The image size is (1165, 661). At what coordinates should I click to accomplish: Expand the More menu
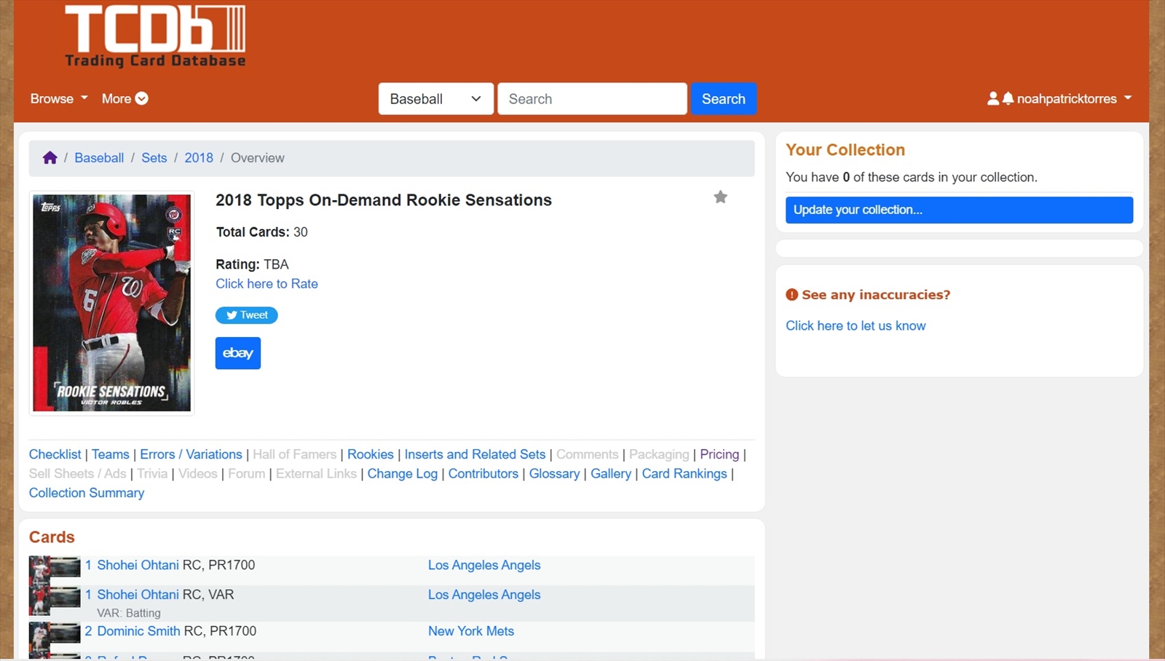(125, 98)
